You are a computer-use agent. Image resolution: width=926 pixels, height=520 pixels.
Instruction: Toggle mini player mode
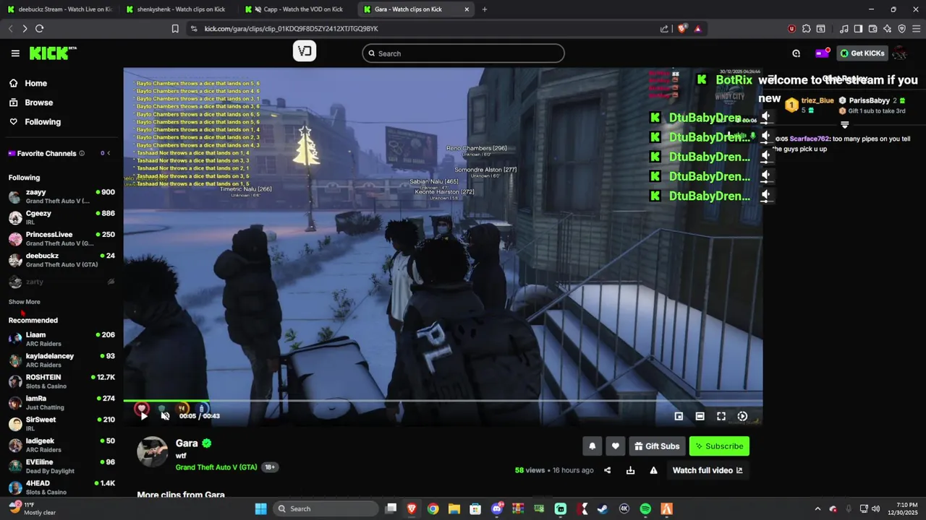click(679, 416)
